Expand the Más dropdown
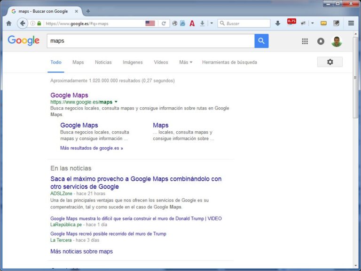 pos(186,62)
